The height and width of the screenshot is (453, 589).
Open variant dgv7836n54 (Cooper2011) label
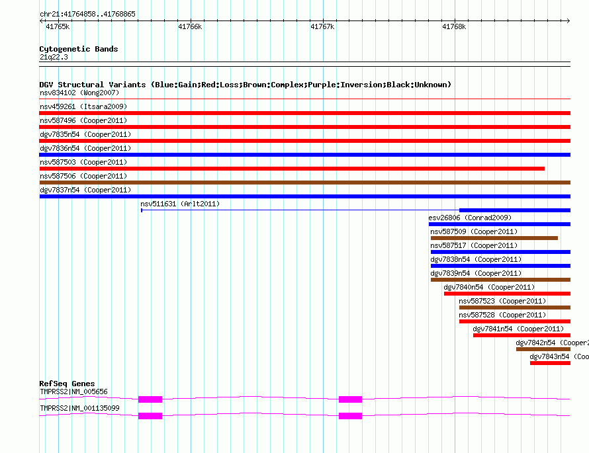pos(85,148)
